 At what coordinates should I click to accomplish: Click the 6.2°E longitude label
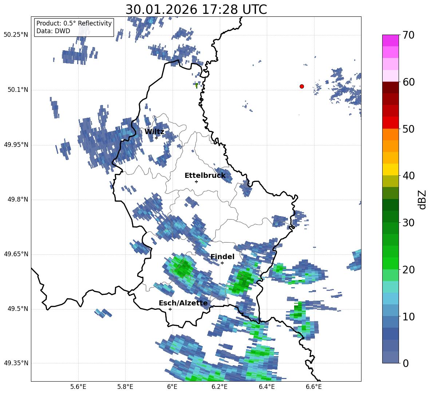pyautogui.click(x=220, y=387)
